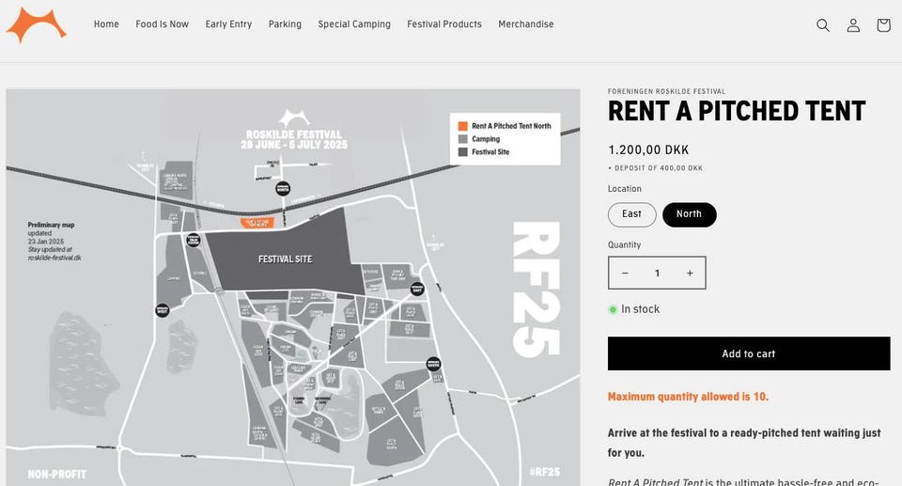Image resolution: width=902 pixels, height=486 pixels.
Task: Open the Merchandise menu item
Action: pos(526,24)
